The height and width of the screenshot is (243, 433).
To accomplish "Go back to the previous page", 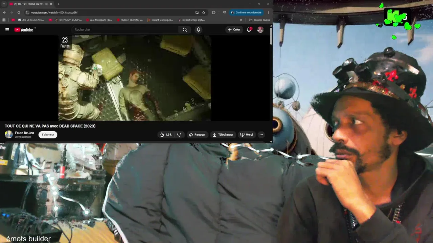I will 4,12.
